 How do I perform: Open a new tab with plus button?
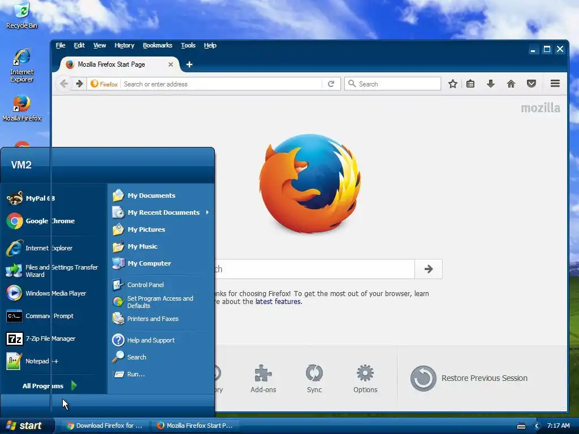[x=189, y=64]
